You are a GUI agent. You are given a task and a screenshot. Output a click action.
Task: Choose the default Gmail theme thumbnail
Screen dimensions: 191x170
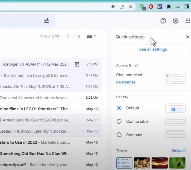[124, 163]
